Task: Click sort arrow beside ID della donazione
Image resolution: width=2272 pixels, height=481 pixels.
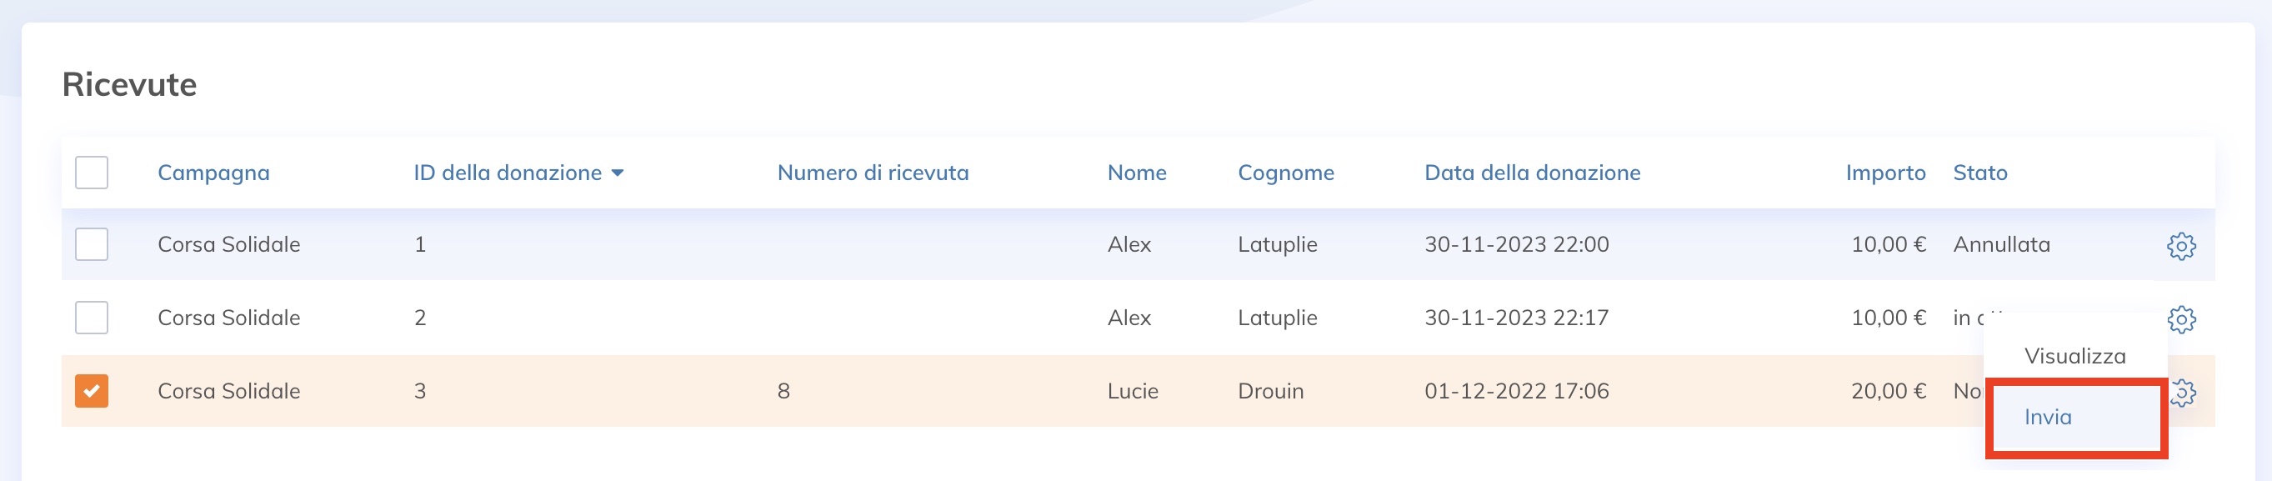Action: coord(618,173)
